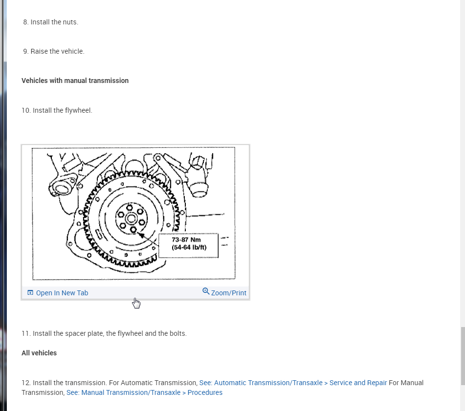Open Automatic Transmission/Transaxle Service and Repair link
This screenshot has height=411, width=465.
[293, 383]
